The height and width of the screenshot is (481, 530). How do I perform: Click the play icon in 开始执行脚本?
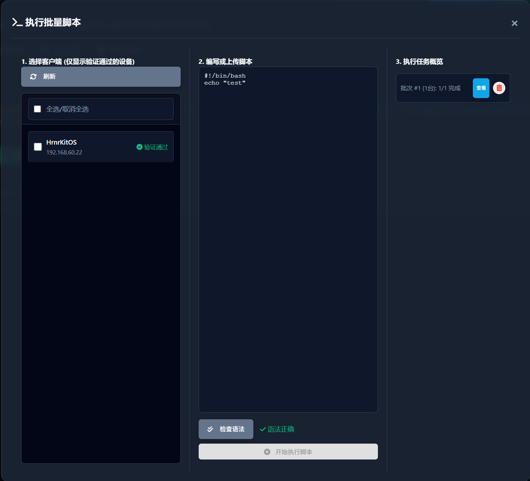pos(267,452)
